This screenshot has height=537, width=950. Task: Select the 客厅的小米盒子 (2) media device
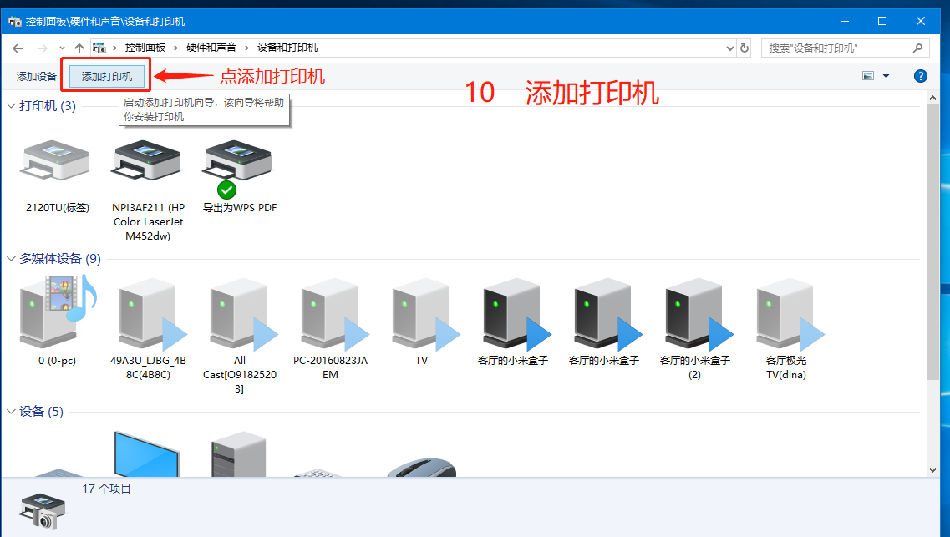click(694, 313)
